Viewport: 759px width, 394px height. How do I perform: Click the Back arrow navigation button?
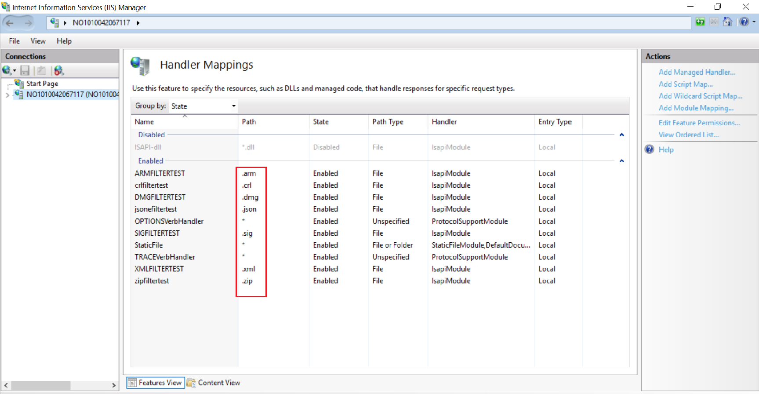point(10,23)
